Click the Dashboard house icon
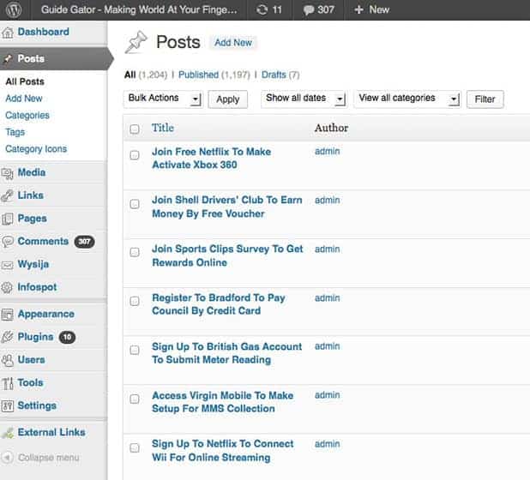The width and height of the screenshot is (530, 480). tap(8, 33)
